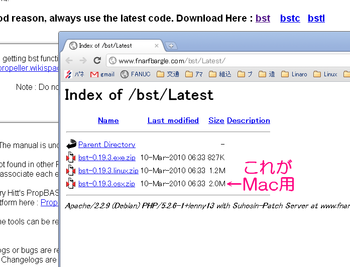Click the bstc download link in background page

pyautogui.click(x=290, y=19)
